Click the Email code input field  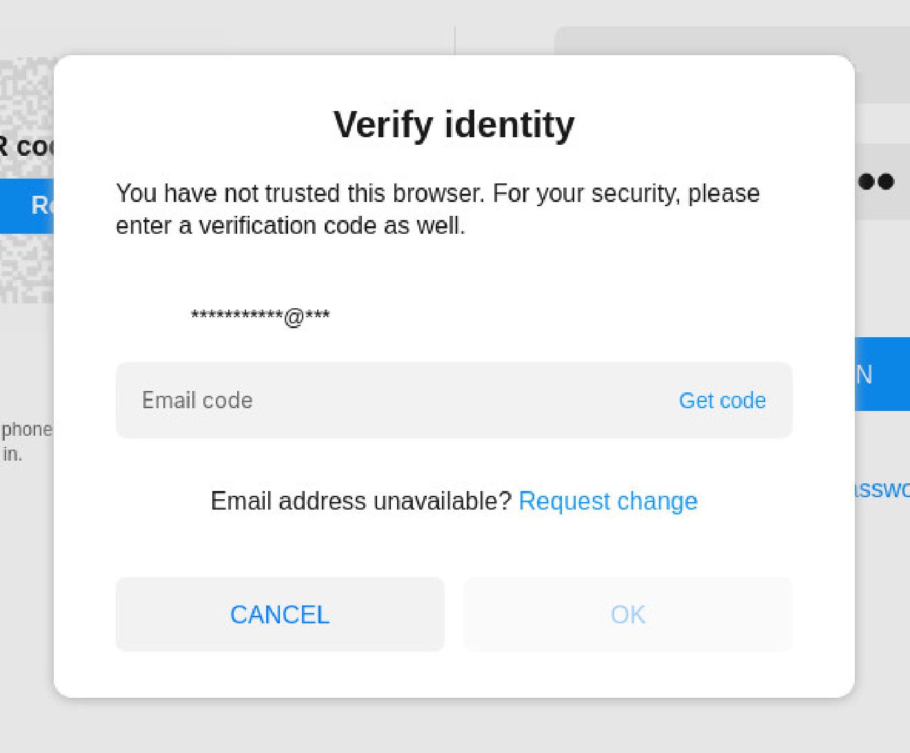click(386, 401)
